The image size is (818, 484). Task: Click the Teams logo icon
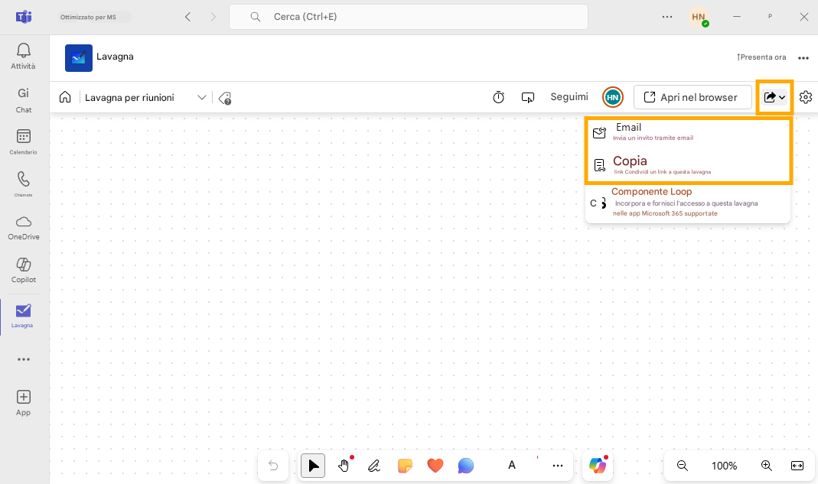click(x=24, y=17)
